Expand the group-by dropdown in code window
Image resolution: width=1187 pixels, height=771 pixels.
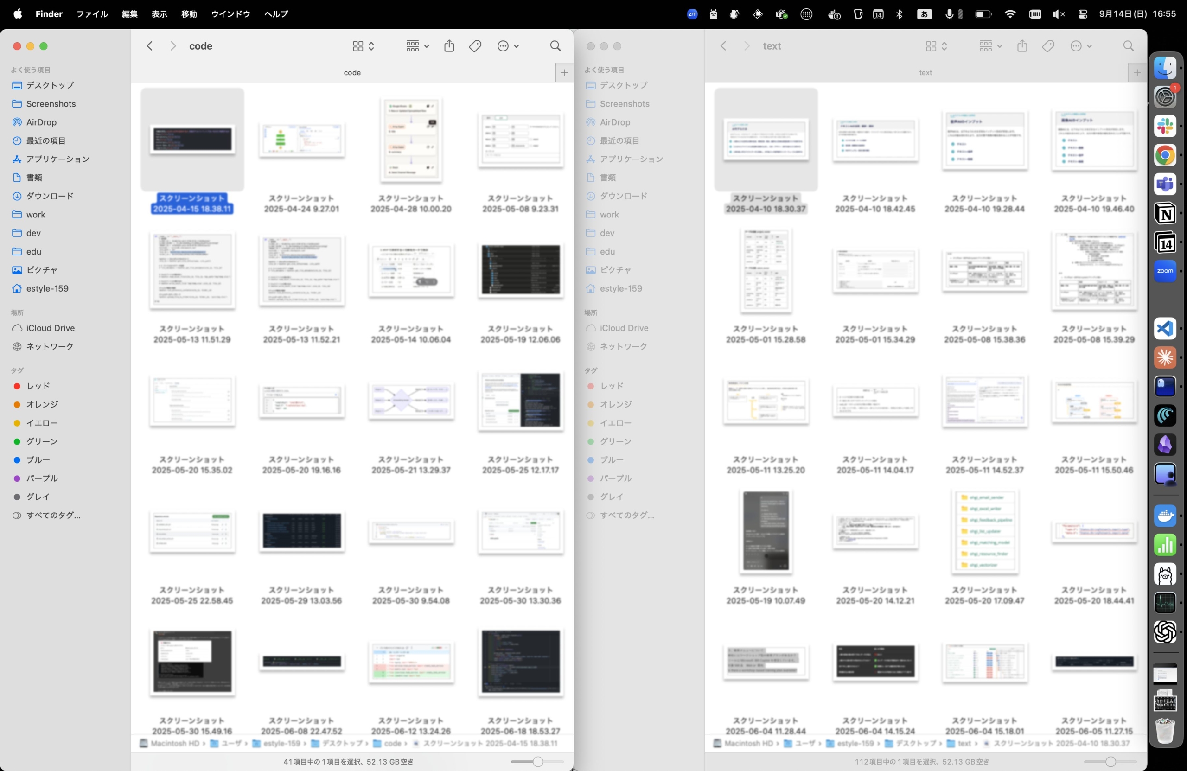pyautogui.click(x=417, y=46)
